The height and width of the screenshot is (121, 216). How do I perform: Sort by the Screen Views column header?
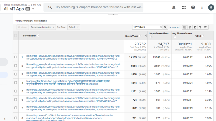[x=131, y=36]
